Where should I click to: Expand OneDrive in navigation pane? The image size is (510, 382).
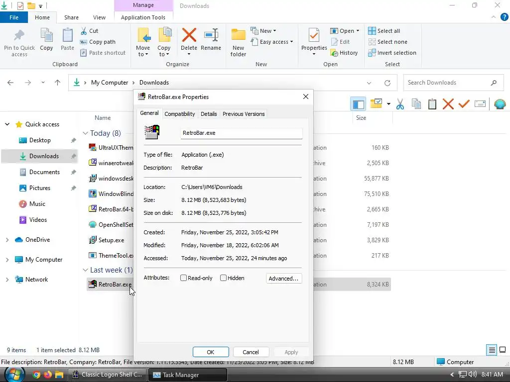point(7,240)
